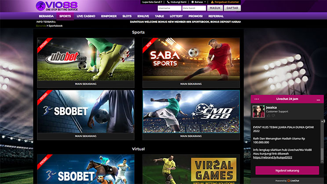The image size is (327, 184).
Task: Click Powered by LiveChat link
Action: point(287,180)
